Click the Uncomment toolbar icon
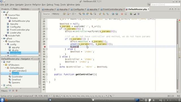The height and width of the screenshot is (102, 181). click(x=135, y=14)
